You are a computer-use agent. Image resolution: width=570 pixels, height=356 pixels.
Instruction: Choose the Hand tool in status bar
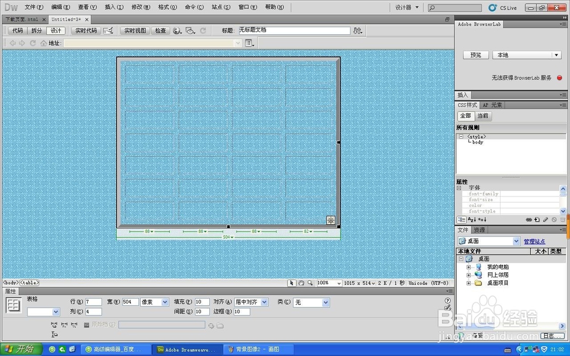tap(301, 283)
